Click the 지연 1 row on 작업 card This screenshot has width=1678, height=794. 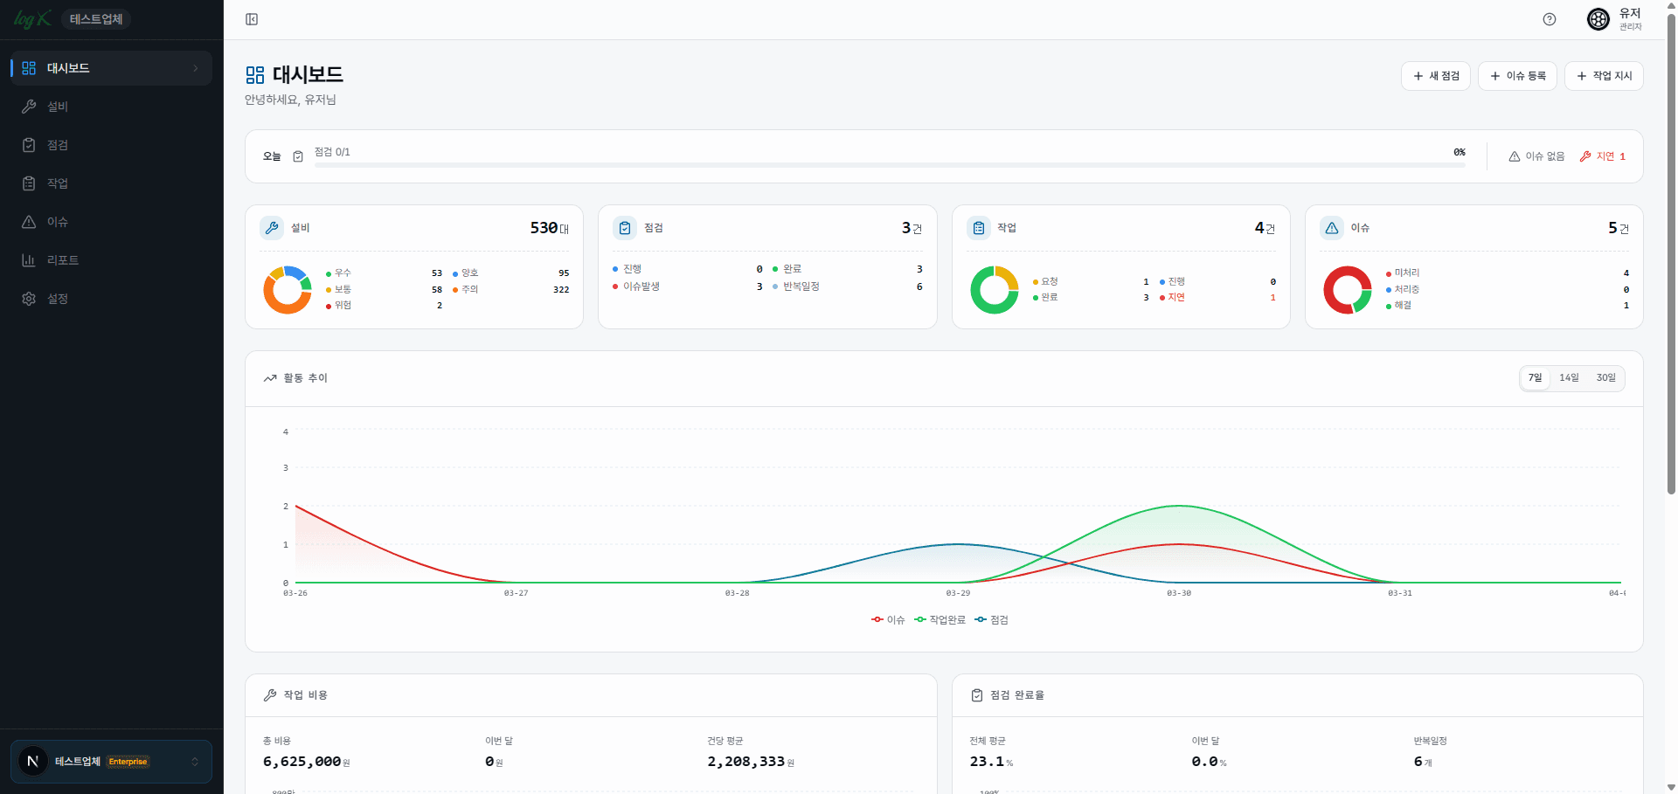coord(1217,298)
